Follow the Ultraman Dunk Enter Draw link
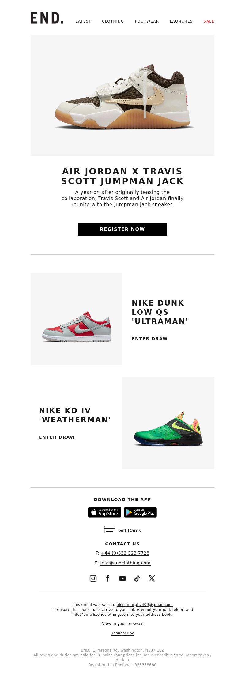 point(150,339)
